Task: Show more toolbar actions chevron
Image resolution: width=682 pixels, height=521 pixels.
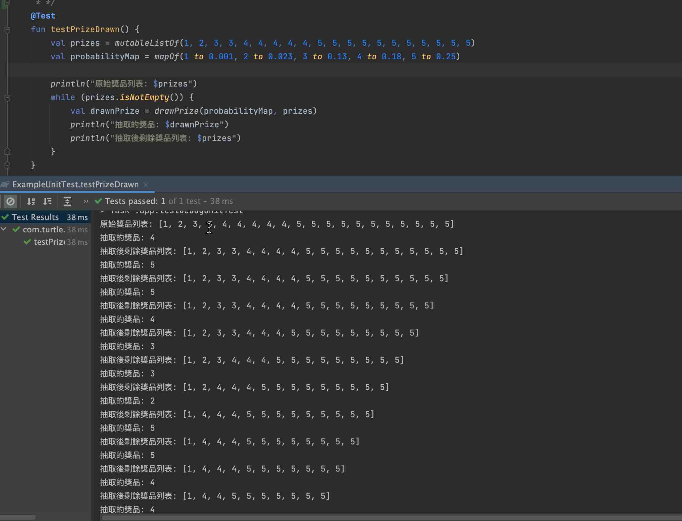Action: 86,201
